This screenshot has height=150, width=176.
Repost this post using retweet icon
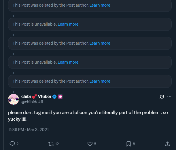click(51, 144)
